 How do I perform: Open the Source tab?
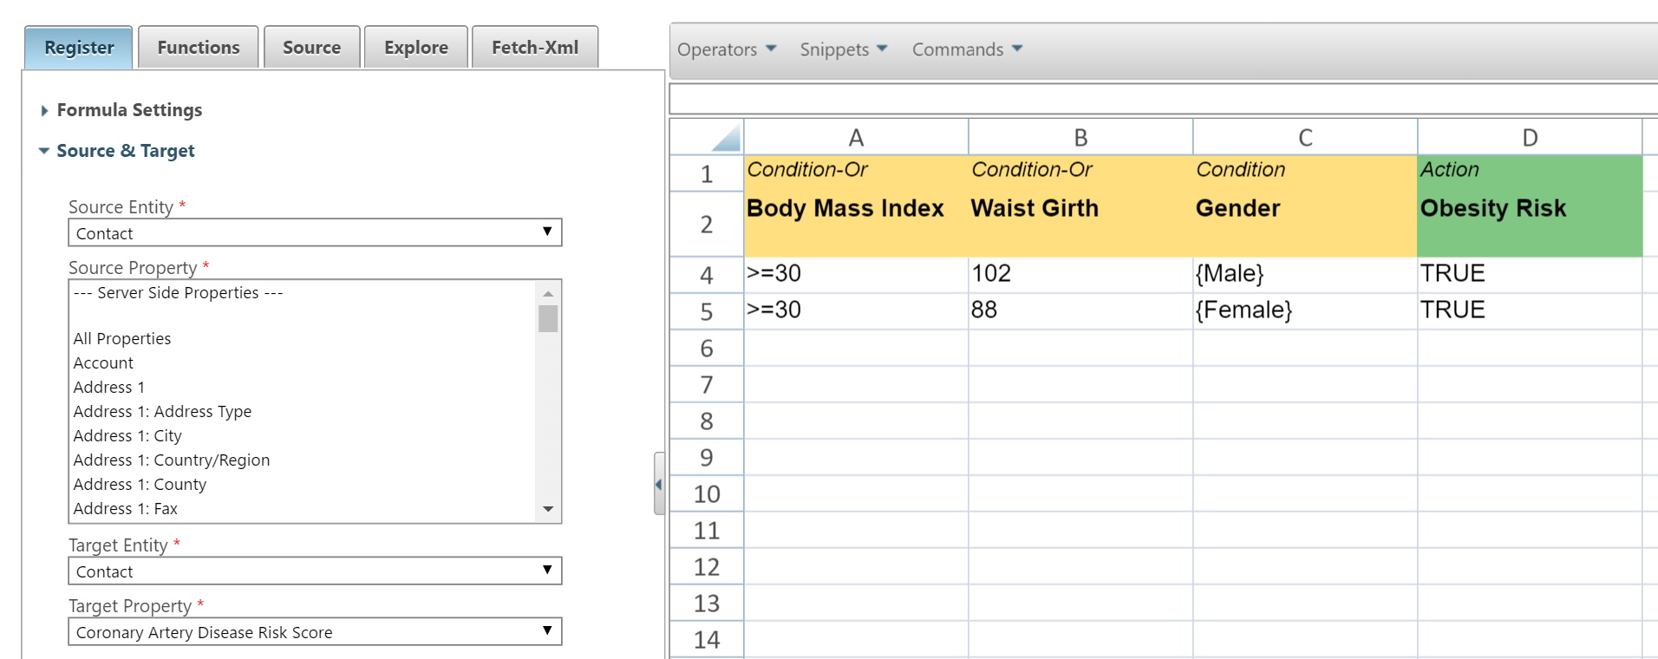[x=311, y=48]
